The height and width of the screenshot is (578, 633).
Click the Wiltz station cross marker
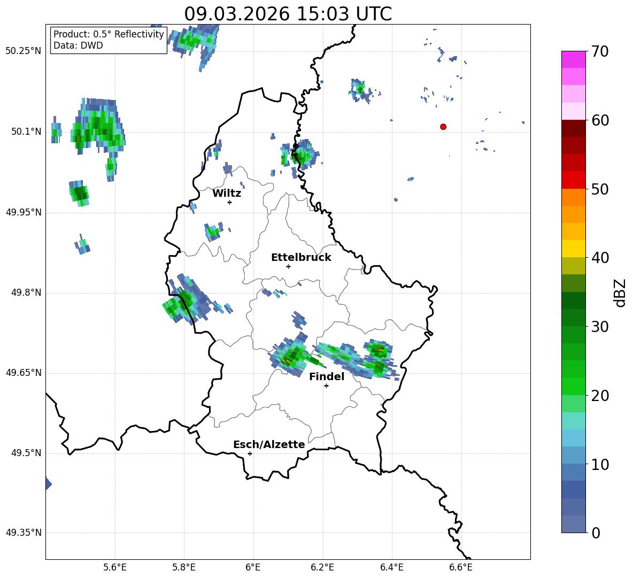(229, 202)
